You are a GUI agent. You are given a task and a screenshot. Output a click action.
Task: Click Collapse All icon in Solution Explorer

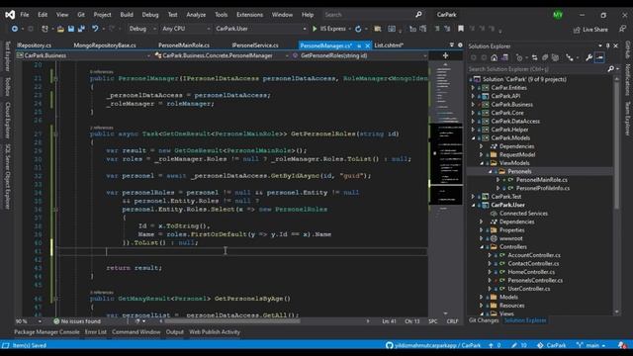545,57
